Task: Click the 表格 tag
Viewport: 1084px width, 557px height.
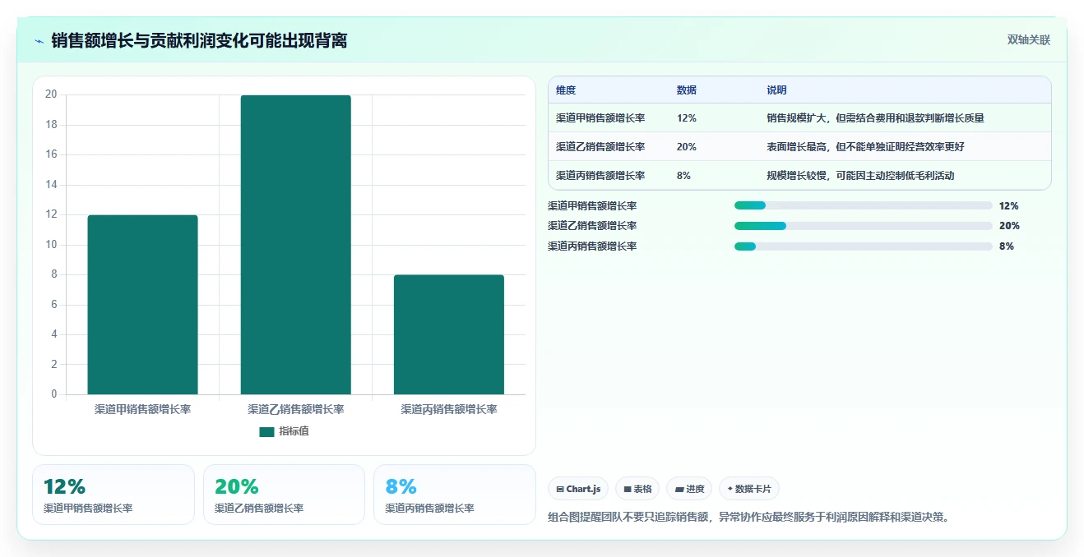Action: [637, 489]
